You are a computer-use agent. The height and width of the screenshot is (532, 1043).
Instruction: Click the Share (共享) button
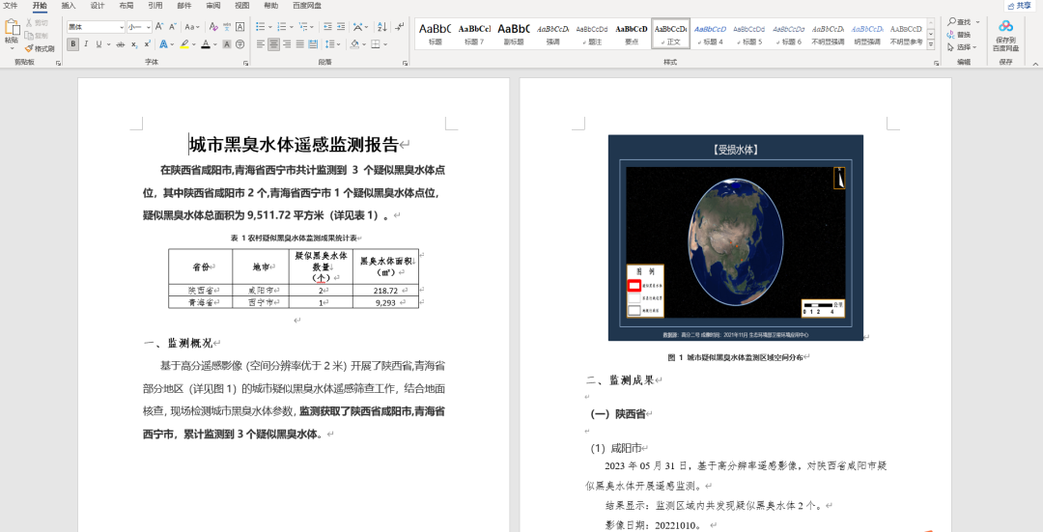tap(1022, 6)
